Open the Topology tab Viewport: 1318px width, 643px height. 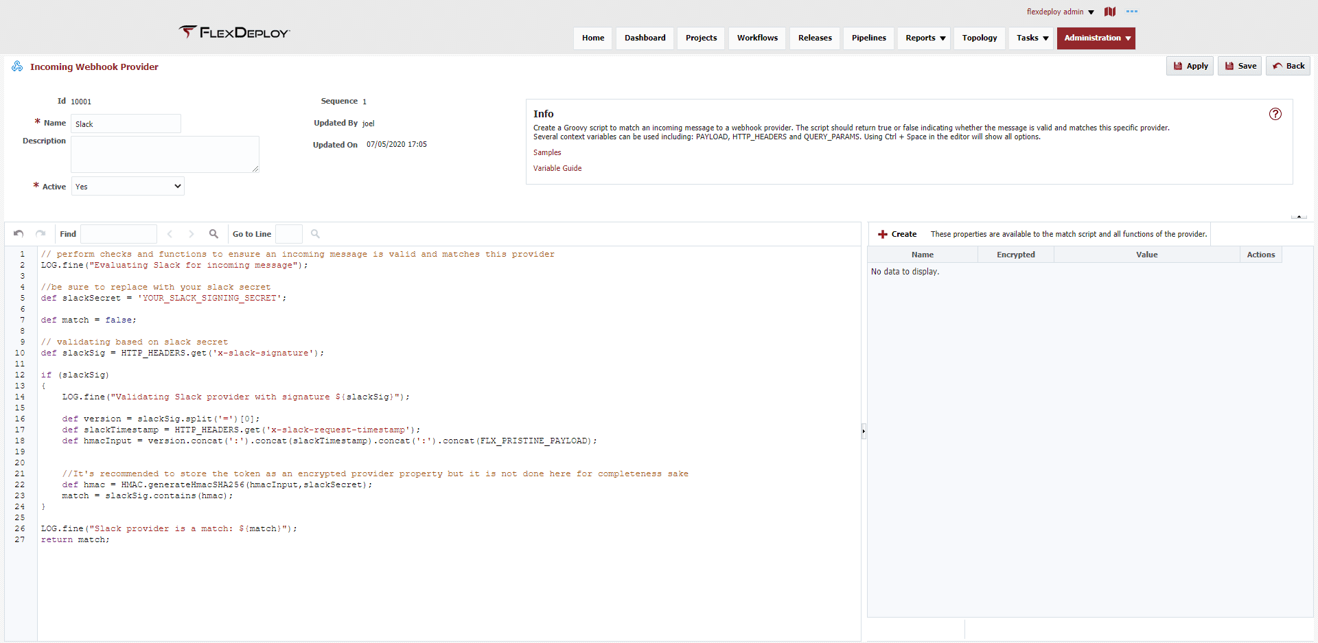[980, 38]
